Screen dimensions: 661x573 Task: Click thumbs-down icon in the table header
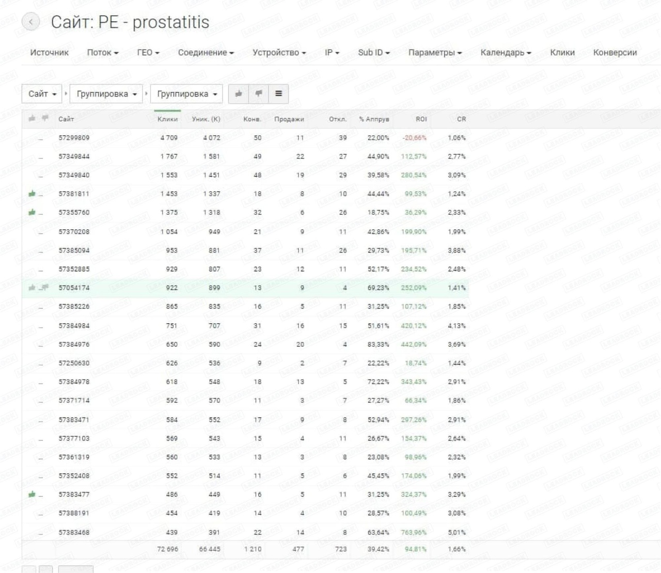(45, 119)
